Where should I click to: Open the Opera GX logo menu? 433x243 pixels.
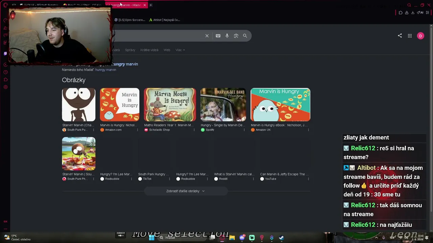coord(5,5)
